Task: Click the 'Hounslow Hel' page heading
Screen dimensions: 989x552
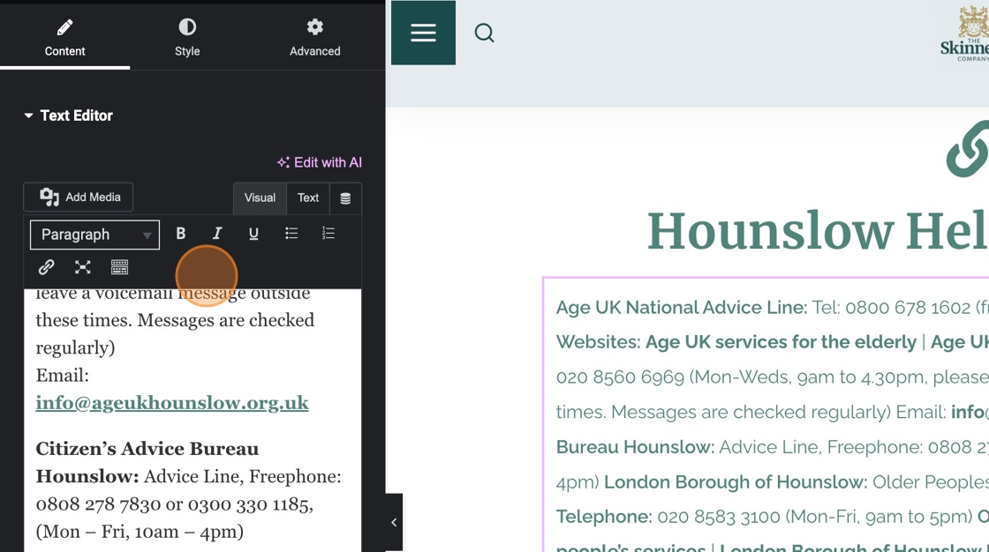Action: [x=818, y=231]
